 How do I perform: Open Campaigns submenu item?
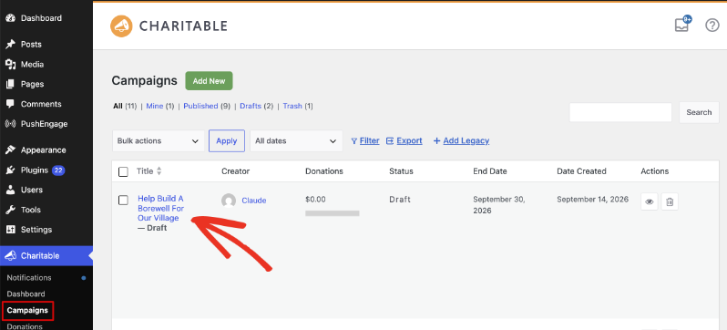pyautogui.click(x=27, y=310)
